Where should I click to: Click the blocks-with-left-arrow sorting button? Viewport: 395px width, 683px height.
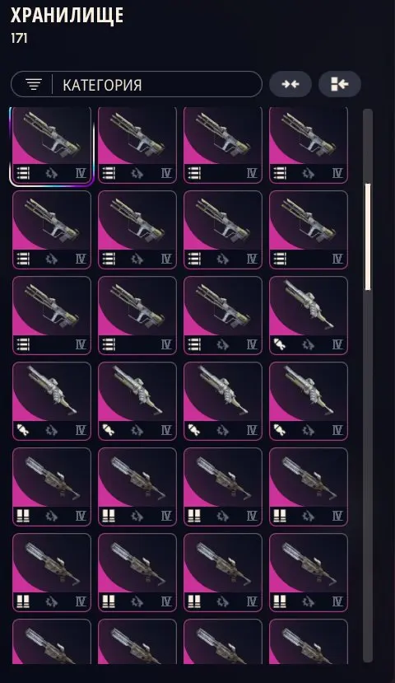[x=340, y=84]
